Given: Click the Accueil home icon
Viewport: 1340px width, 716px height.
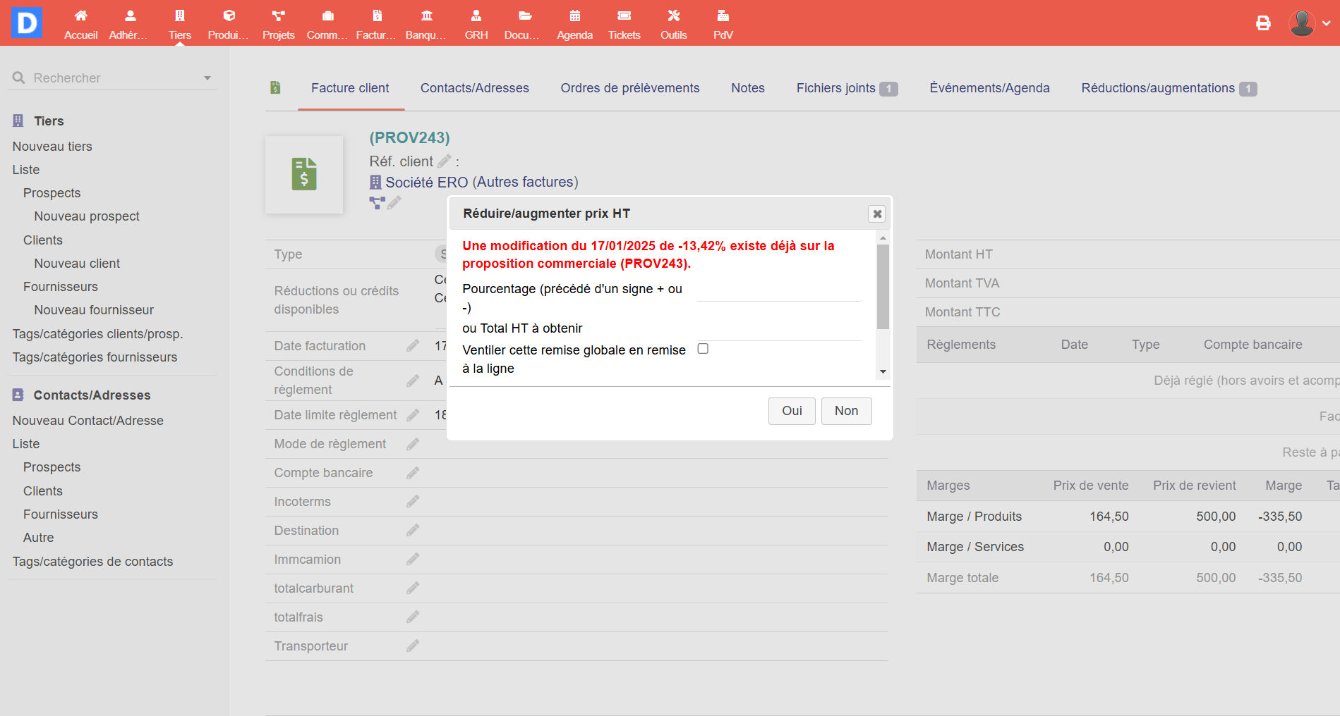Looking at the screenshot, I should pyautogui.click(x=80, y=16).
